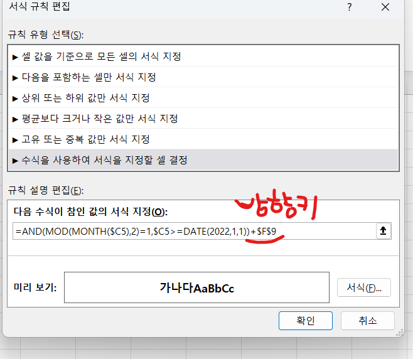Open format settings with the 서식(F)... button

click(363, 287)
